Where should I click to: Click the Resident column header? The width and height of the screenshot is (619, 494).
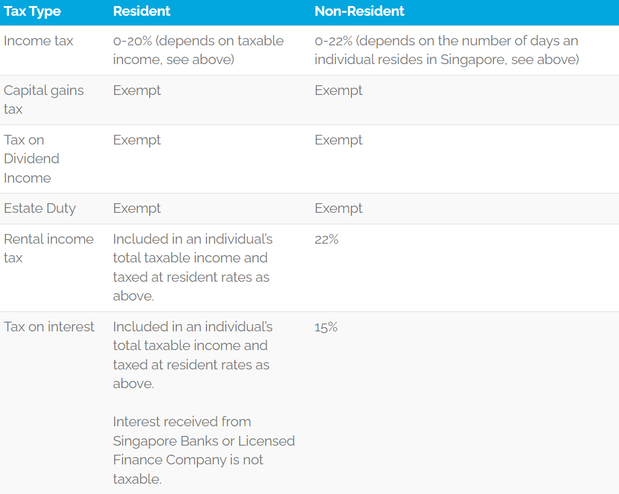pyautogui.click(x=141, y=11)
